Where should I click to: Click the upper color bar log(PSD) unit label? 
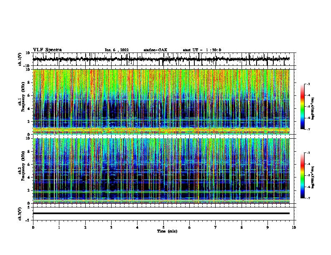click(x=313, y=108)
